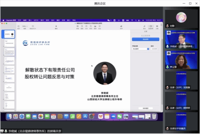200x134 pixels.
Task: Open the 文件 menu in Keynote menu bar
Action: 20,20
